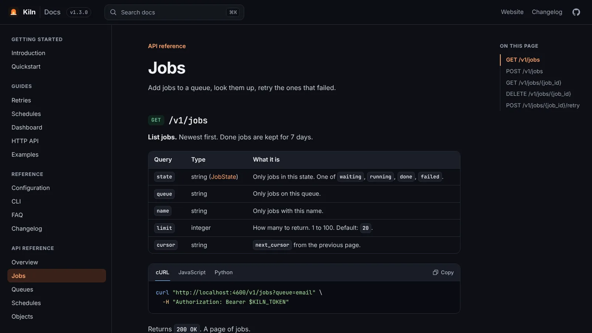Image resolution: width=592 pixels, height=333 pixels.
Task: Jump to POST /v1/jobs section
Action: tap(524, 71)
